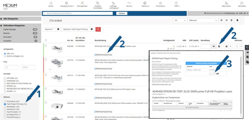Check the EPSON (33) manufacturer filter
This screenshot has height=120, width=249.
pos(5,86)
